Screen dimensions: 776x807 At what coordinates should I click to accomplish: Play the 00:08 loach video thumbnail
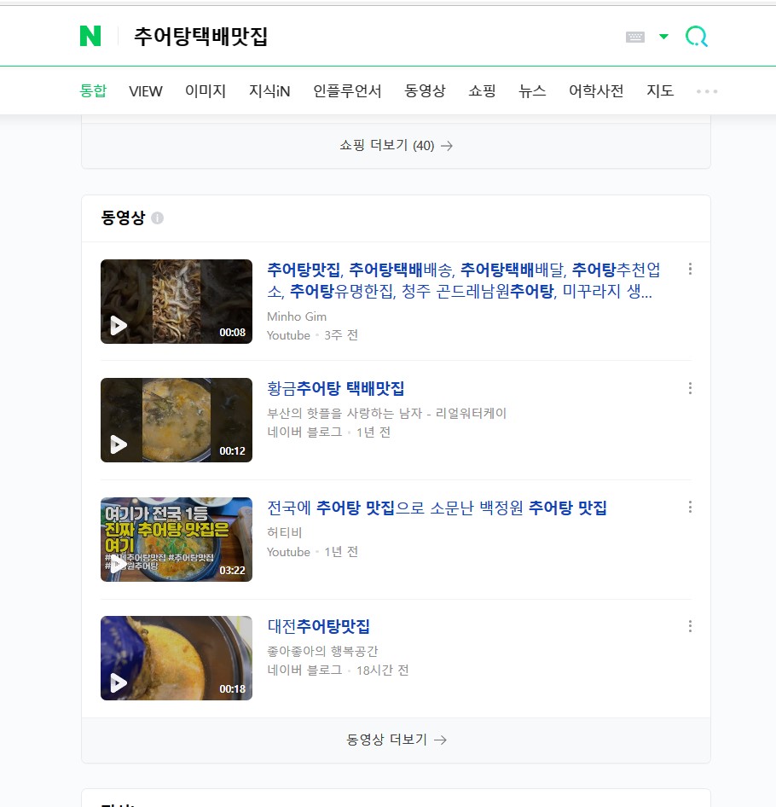[177, 302]
